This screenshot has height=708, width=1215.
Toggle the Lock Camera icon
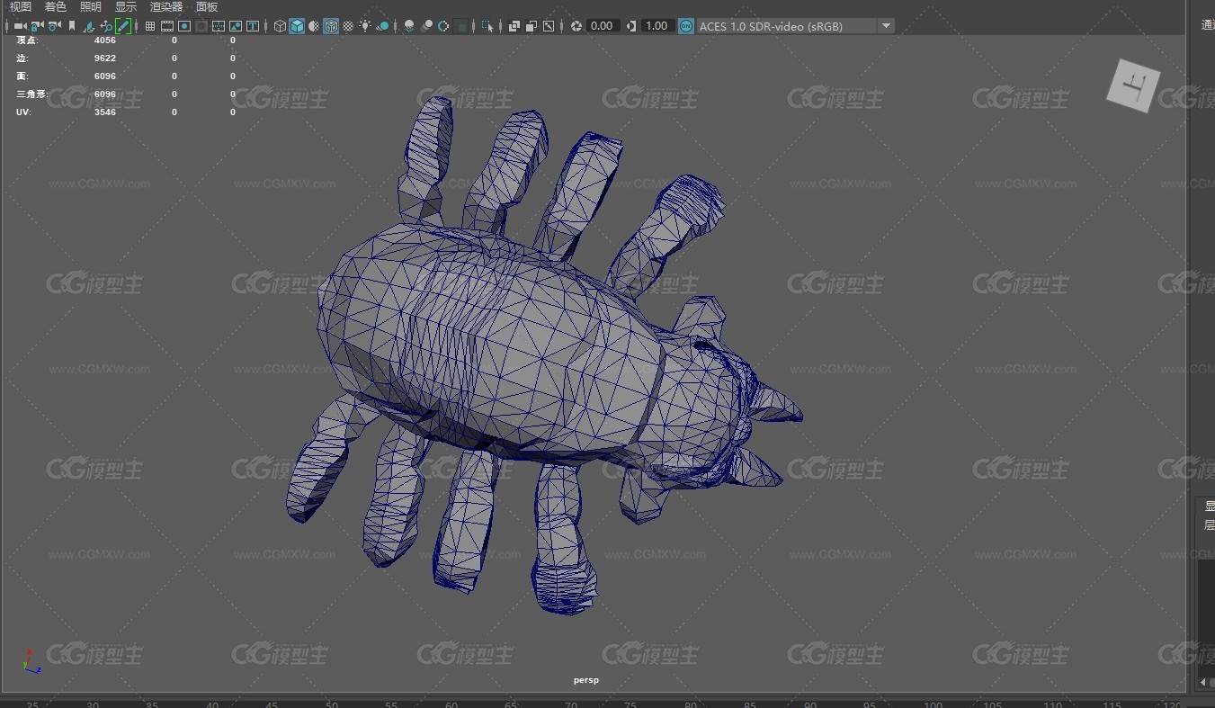click(37, 26)
